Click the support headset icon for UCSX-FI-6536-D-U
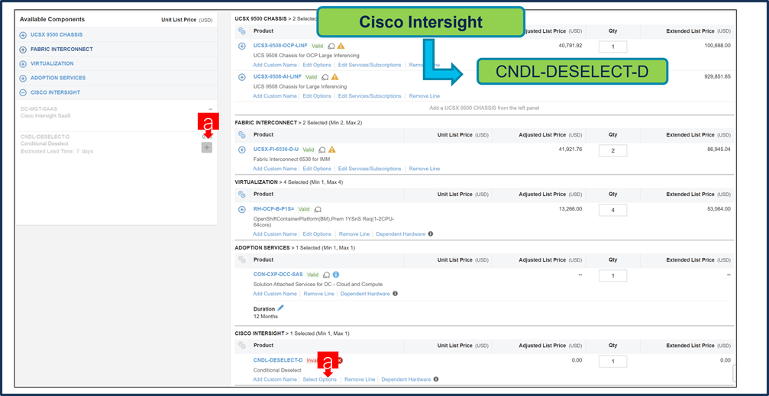 tap(322, 150)
